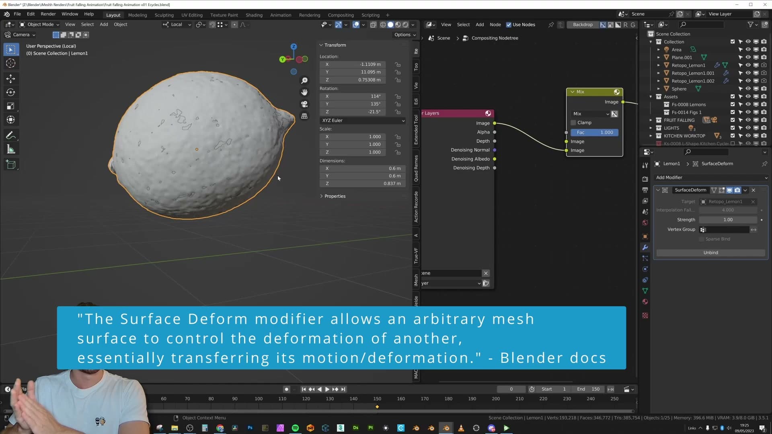Switch perspective/orthographic grid icon
Image resolution: width=772 pixels, height=434 pixels.
point(304,116)
